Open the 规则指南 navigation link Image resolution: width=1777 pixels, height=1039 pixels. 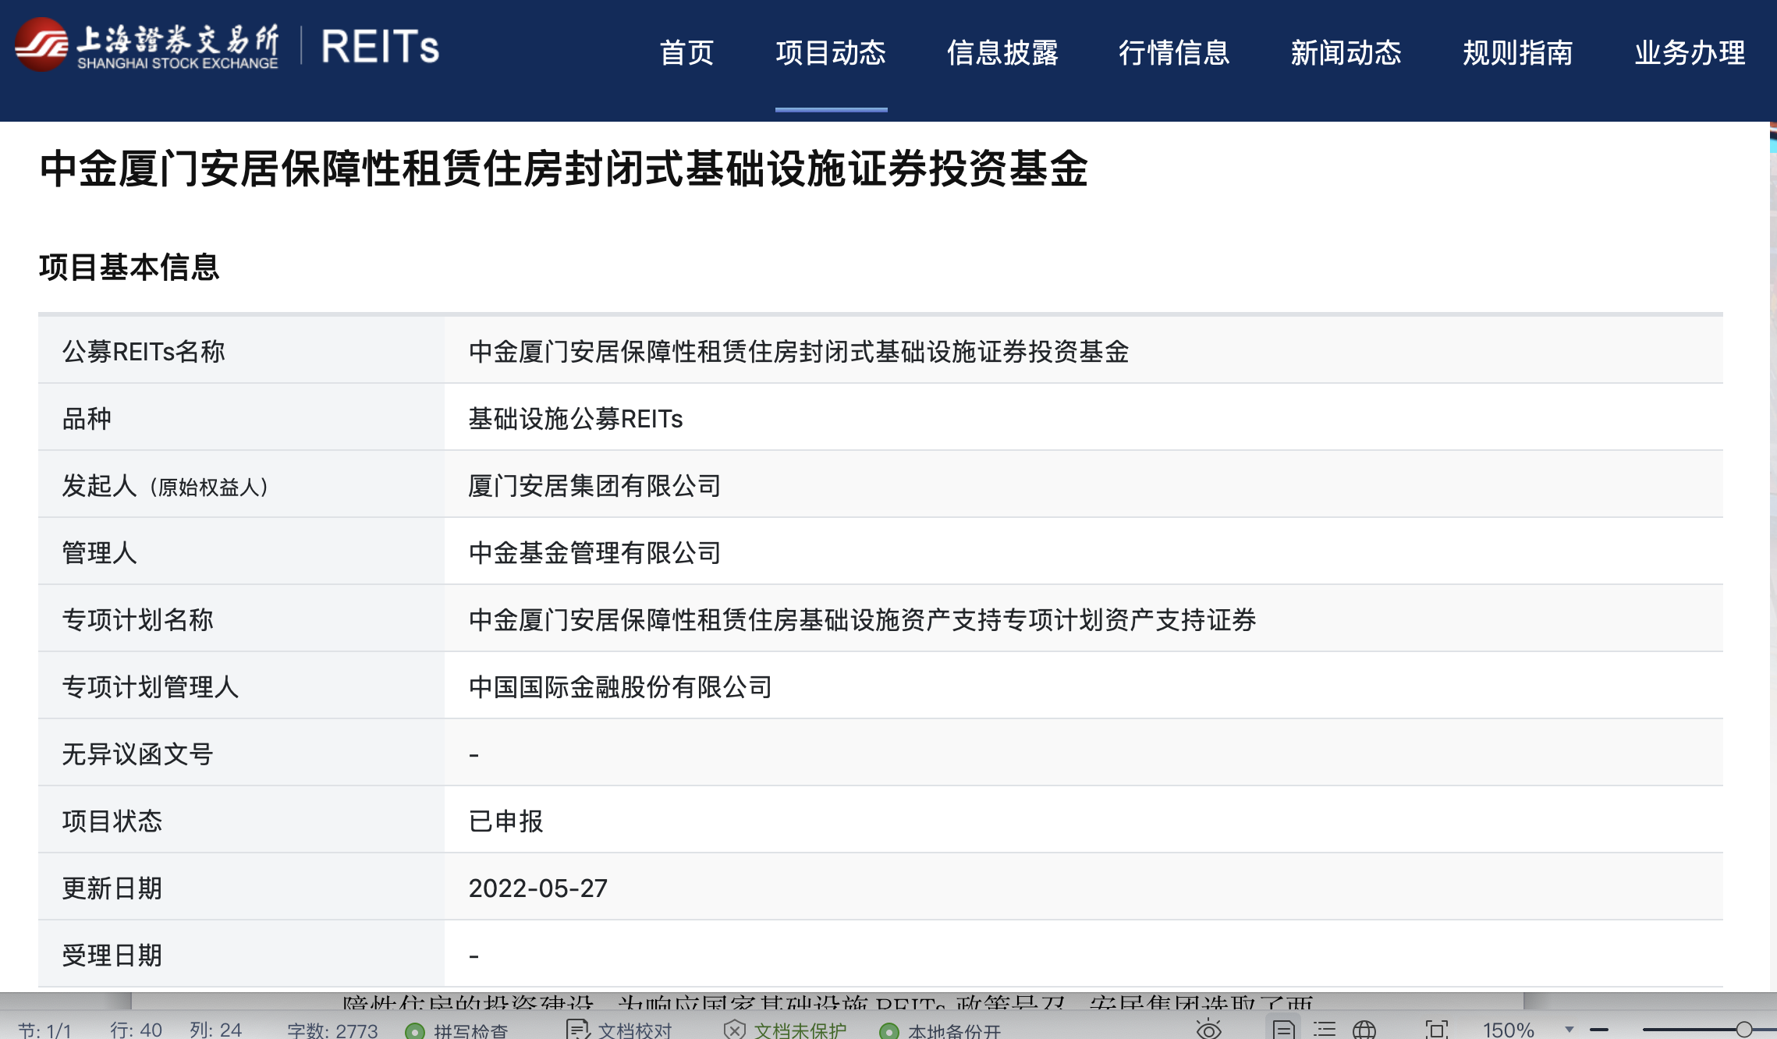(x=1517, y=52)
